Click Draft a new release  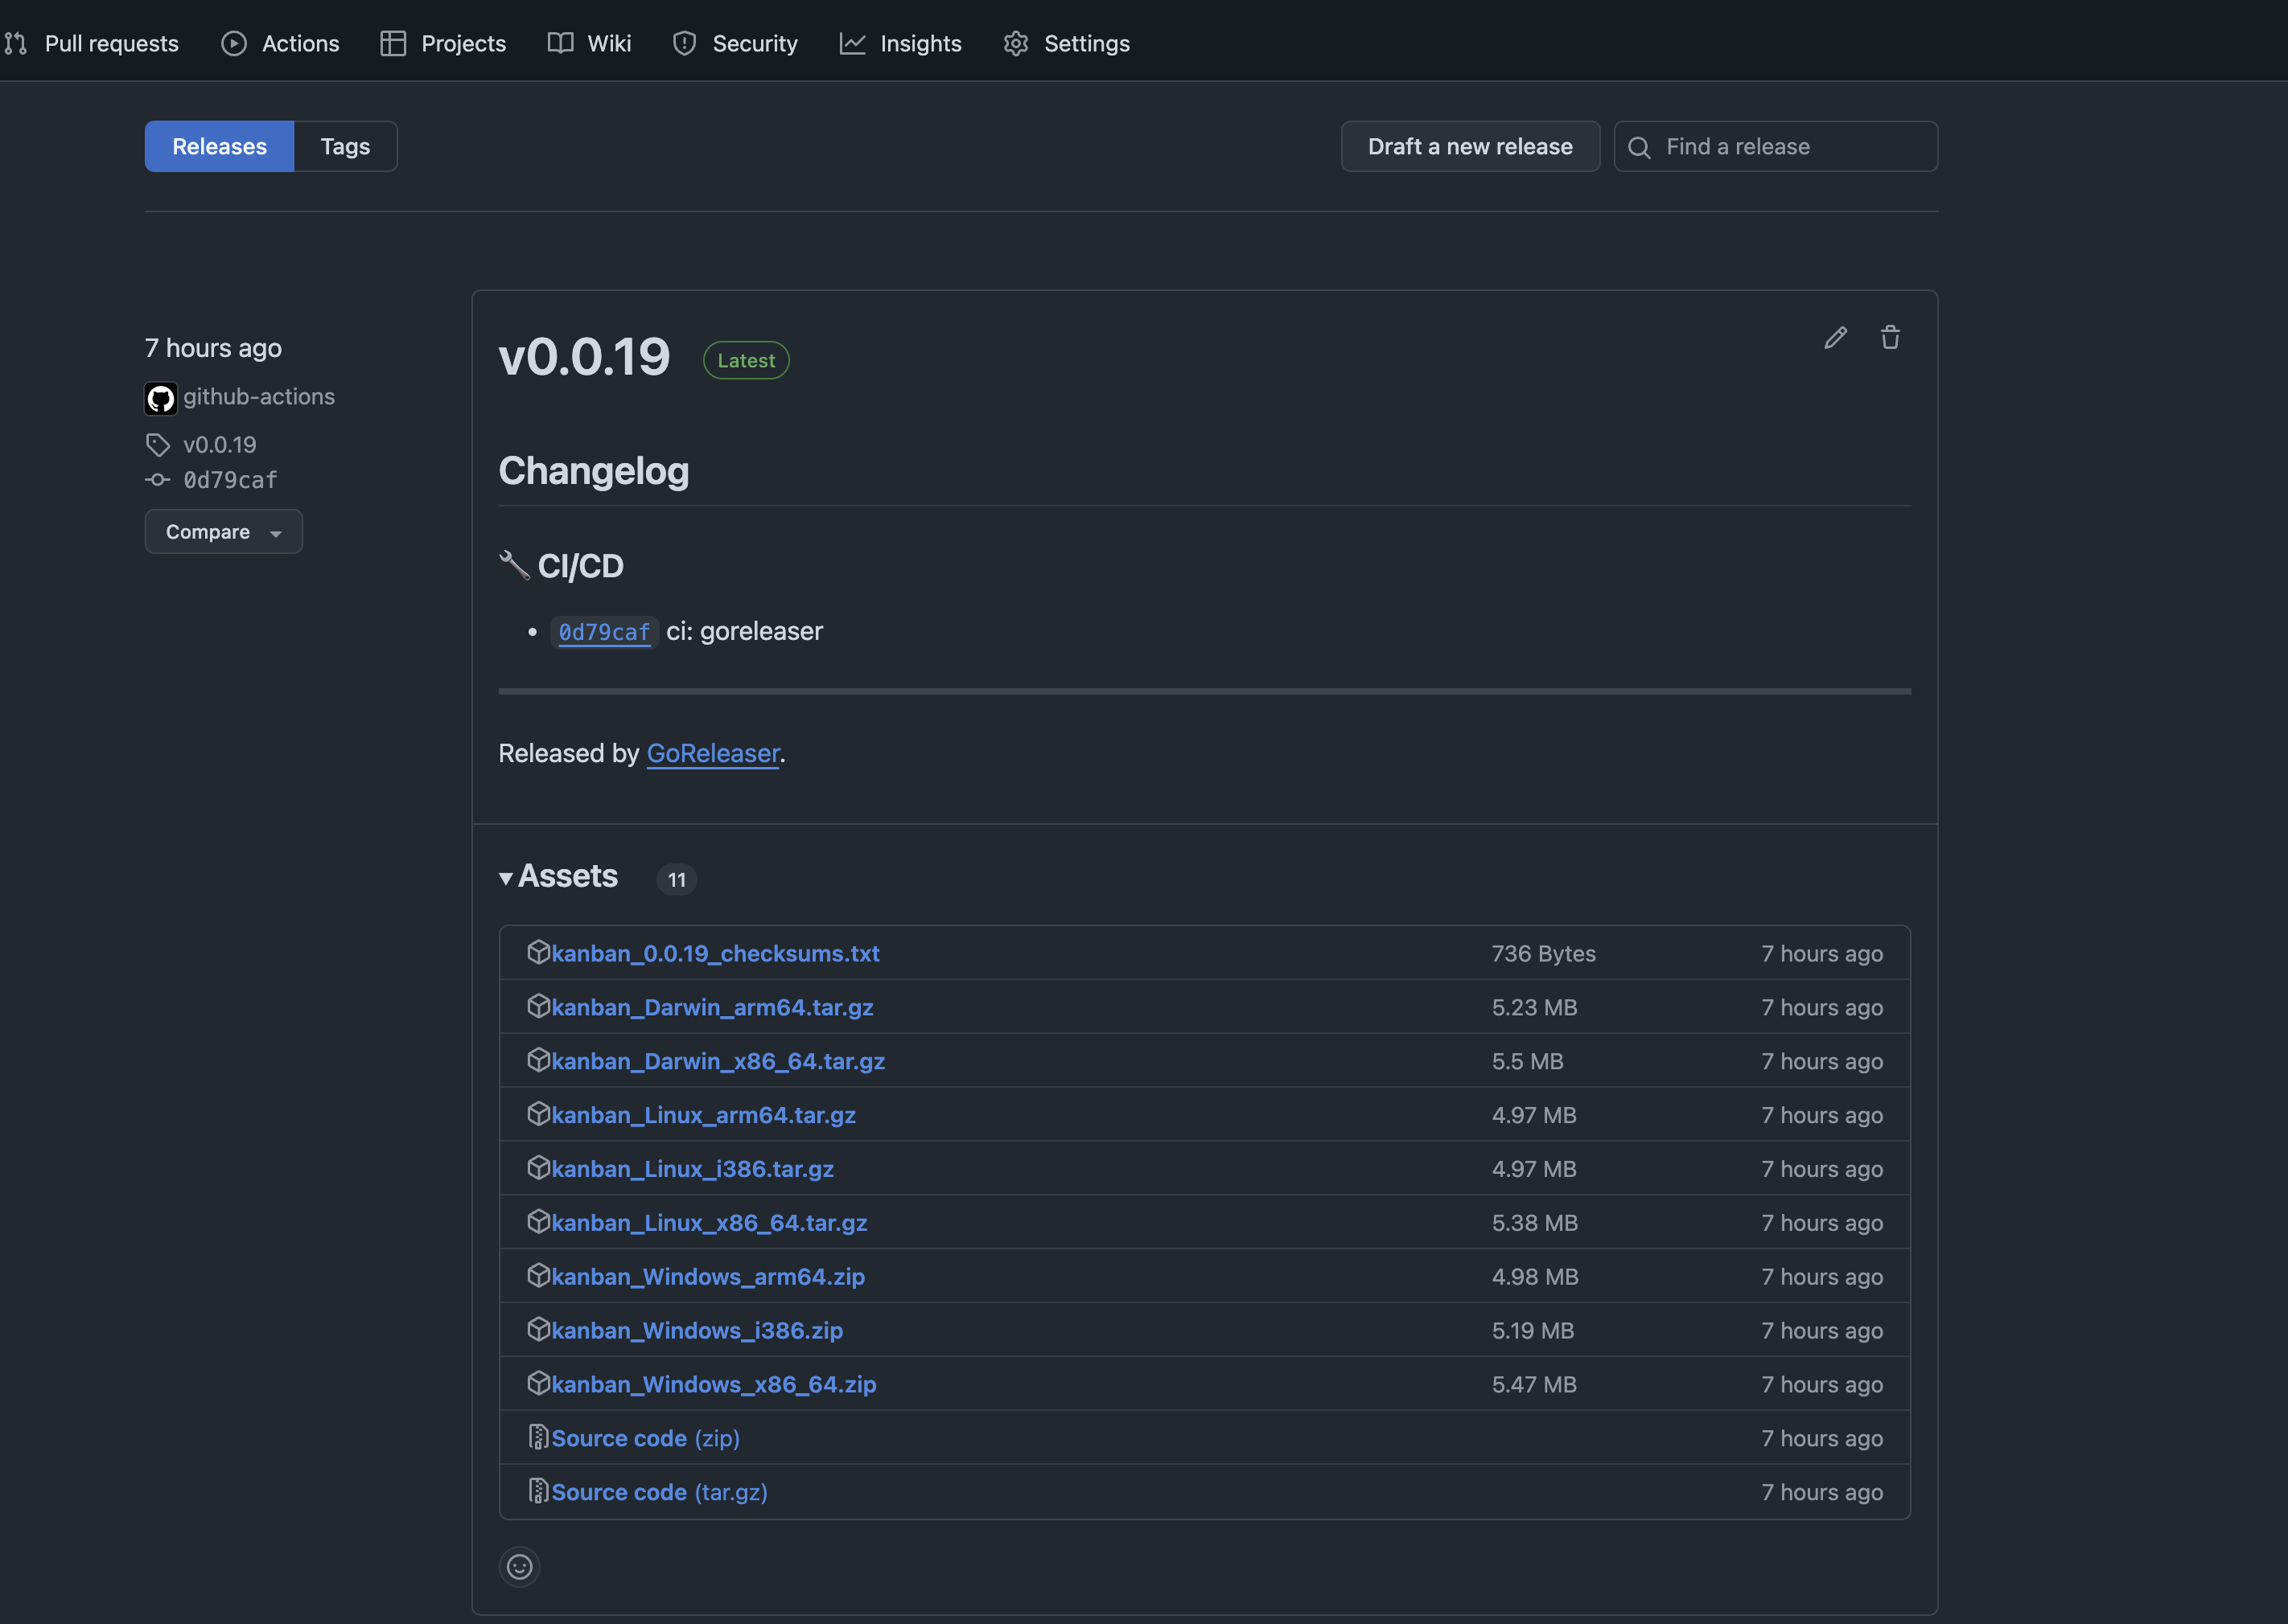coord(1470,146)
